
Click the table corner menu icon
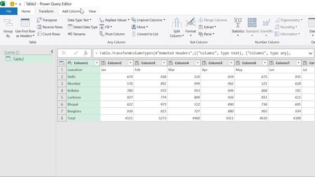point(62,63)
